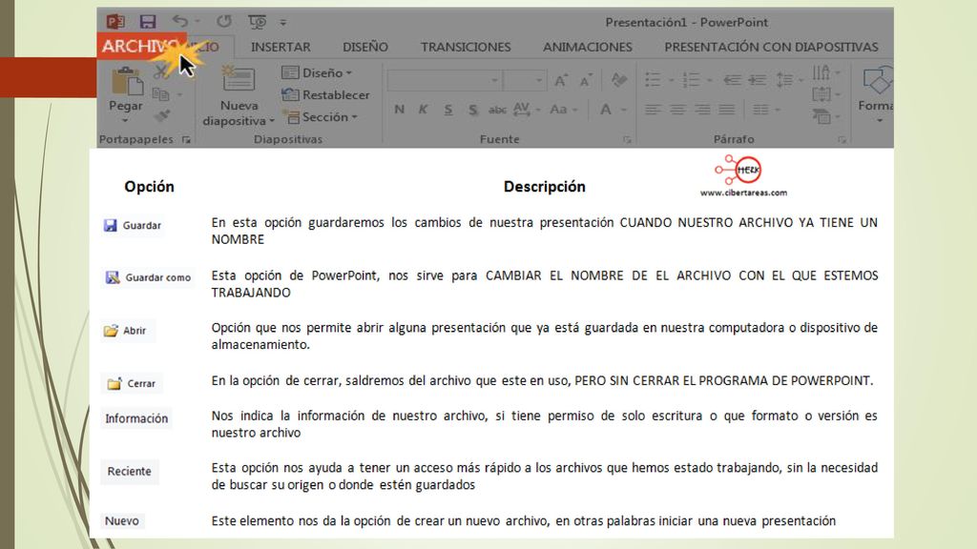This screenshot has width=977, height=549.
Task: Decrease the list indent level
Action: [732, 80]
